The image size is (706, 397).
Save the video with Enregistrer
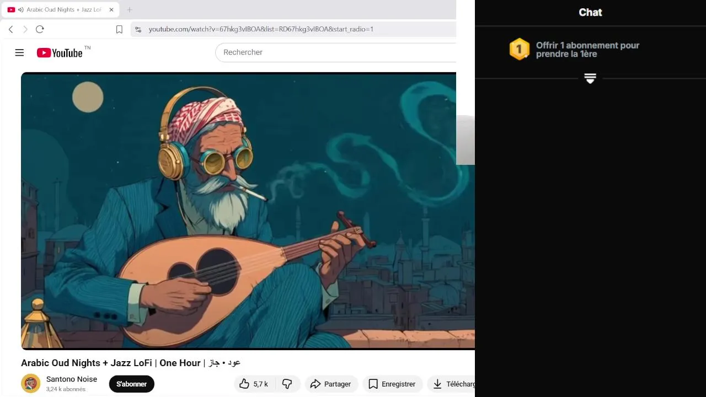(392, 384)
